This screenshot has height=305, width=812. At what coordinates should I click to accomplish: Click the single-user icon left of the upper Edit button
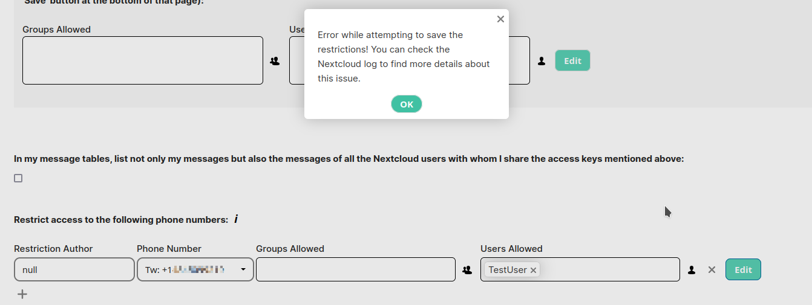tap(542, 61)
